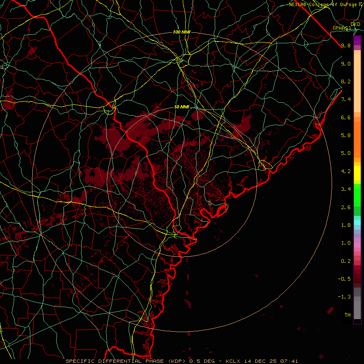
Task: Click the 1.0 value on the color scale
Action: tap(346, 243)
